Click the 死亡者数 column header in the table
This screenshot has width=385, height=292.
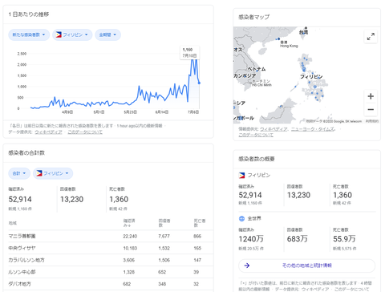click(x=200, y=223)
